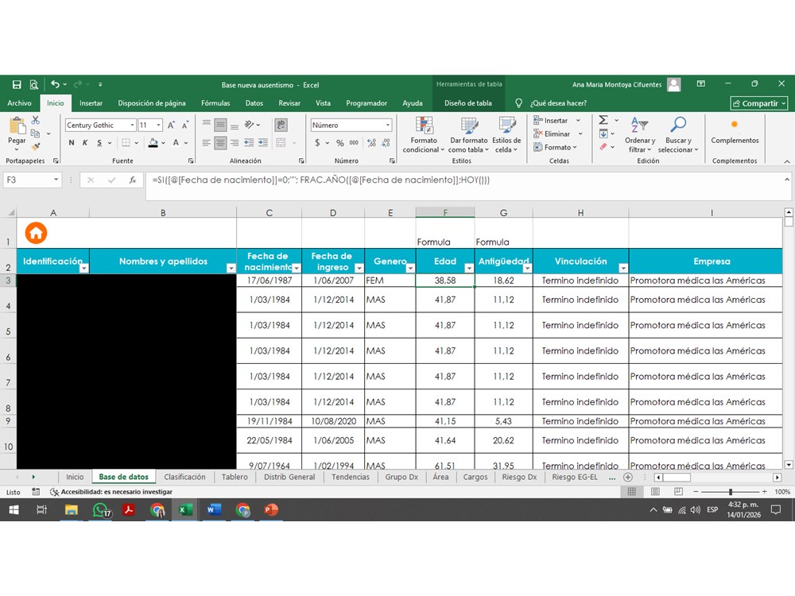Click the zoom out minus button
Screen dimensions: 795x596
tap(696, 492)
